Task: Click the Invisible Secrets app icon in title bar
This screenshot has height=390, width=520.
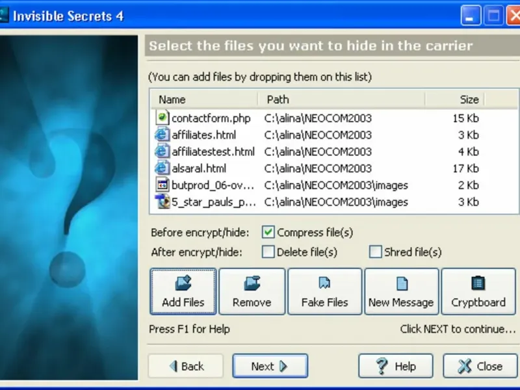Action: coord(3,16)
